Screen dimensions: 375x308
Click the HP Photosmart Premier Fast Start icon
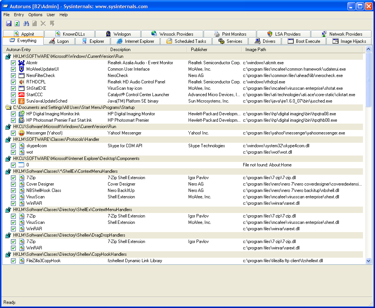pos(21,120)
